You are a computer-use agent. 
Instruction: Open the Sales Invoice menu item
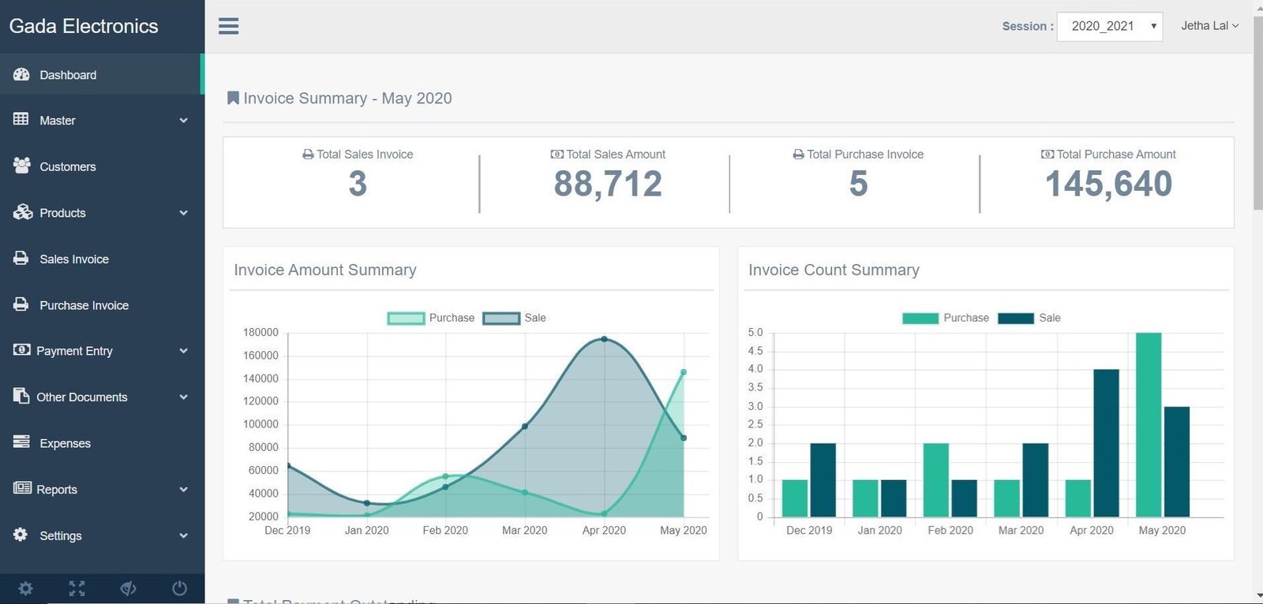point(102,259)
